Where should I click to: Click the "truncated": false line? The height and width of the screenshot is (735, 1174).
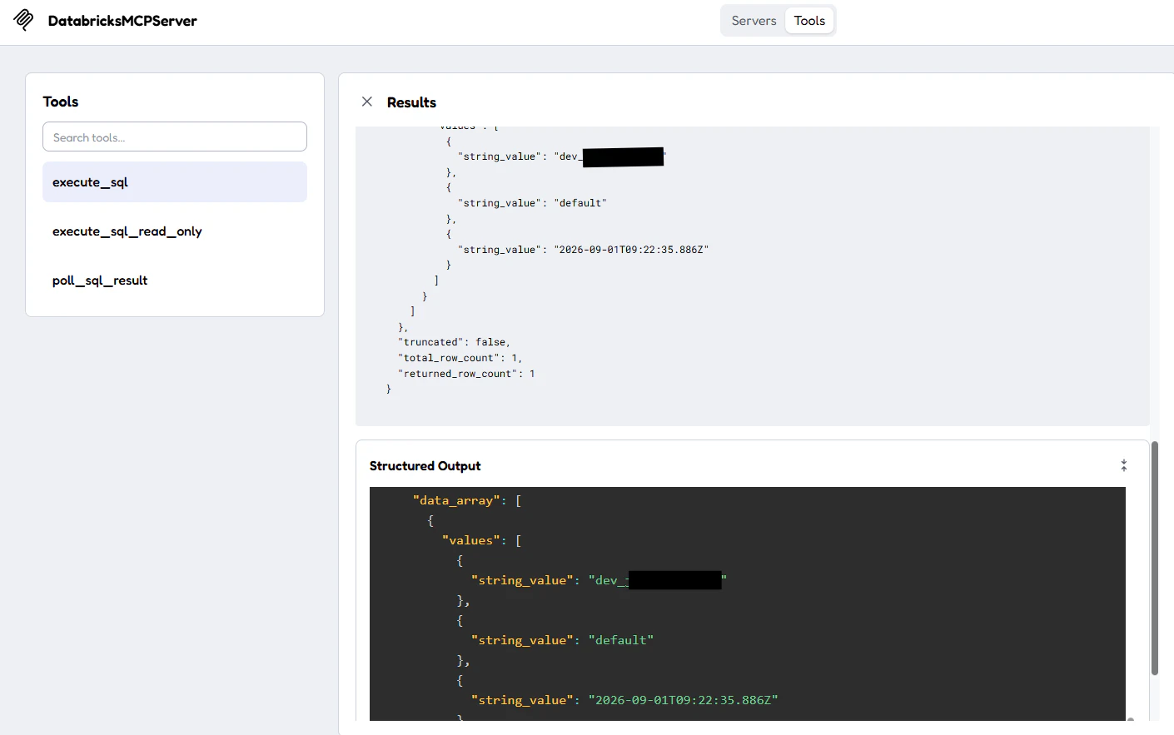[455, 342]
